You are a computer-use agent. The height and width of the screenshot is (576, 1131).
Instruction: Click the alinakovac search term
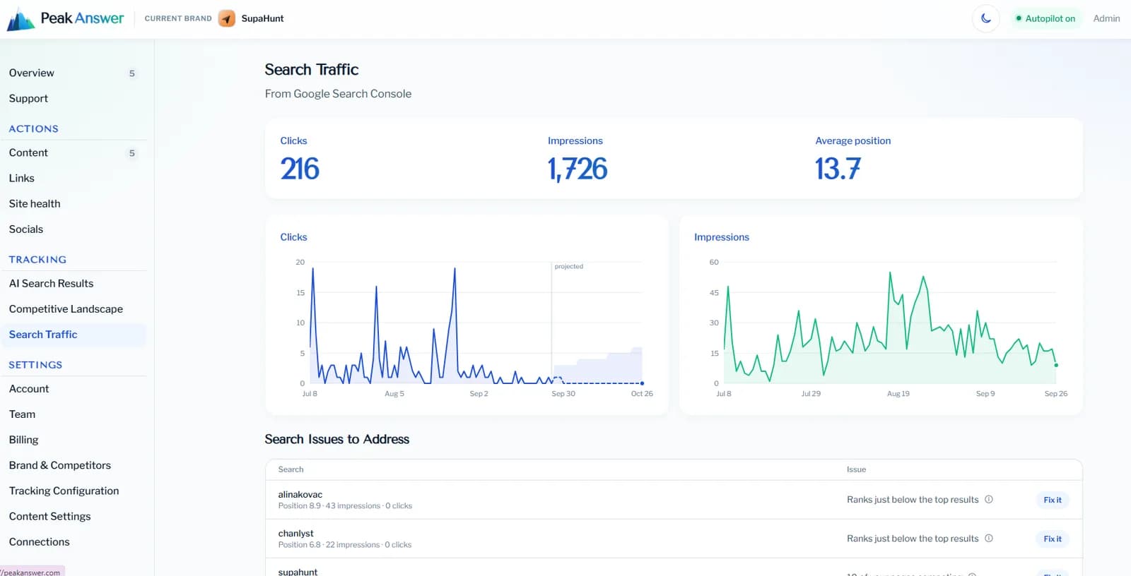(300, 494)
